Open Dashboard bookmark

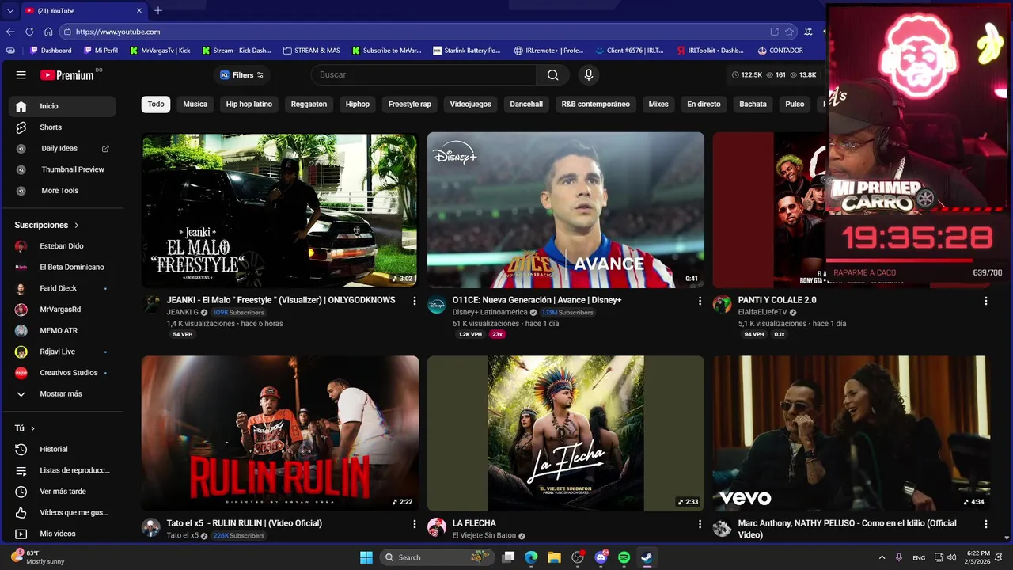pyautogui.click(x=51, y=51)
